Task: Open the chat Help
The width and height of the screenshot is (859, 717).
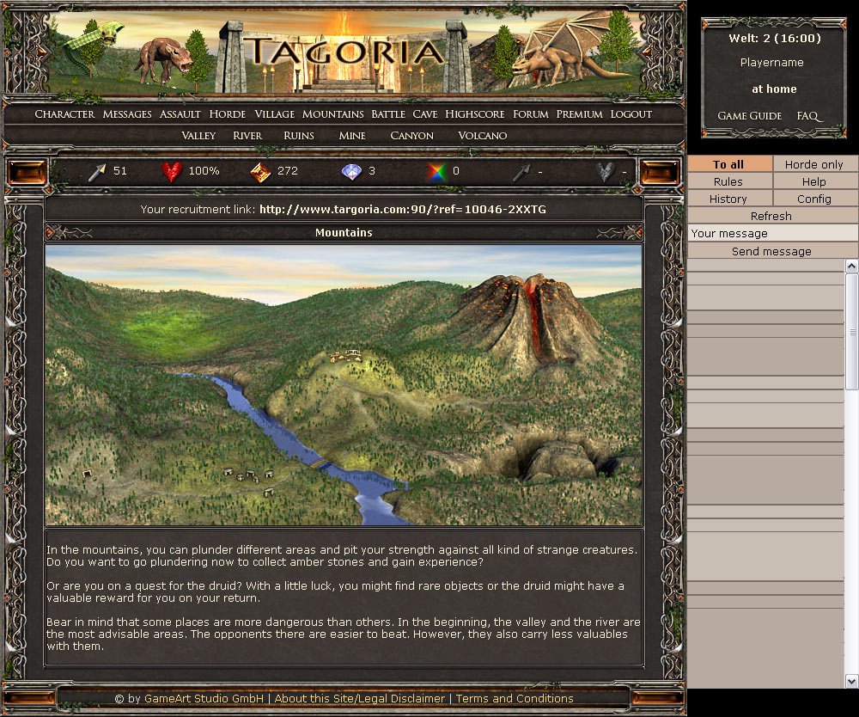Action: tap(816, 181)
